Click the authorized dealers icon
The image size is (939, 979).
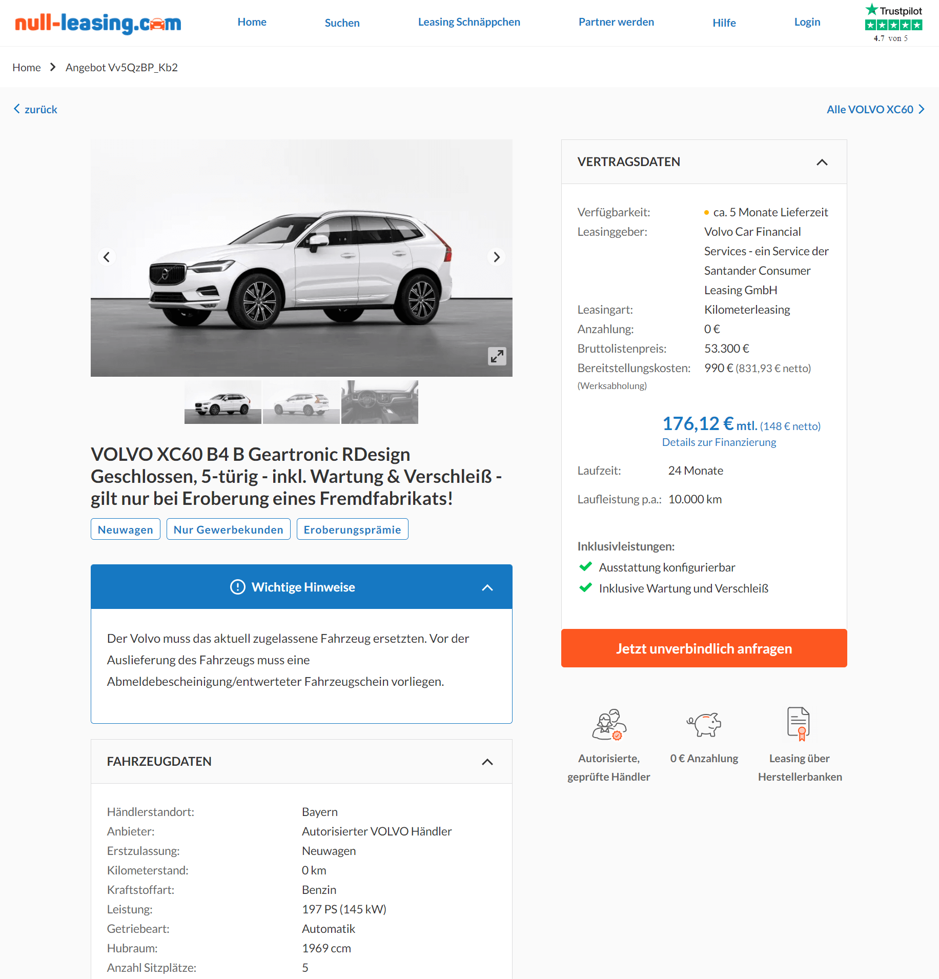tap(609, 725)
